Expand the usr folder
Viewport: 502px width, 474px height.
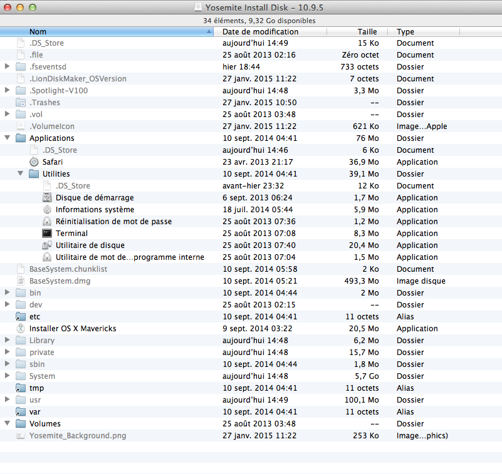[7, 399]
